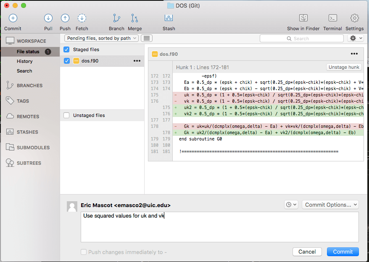The width and height of the screenshot is (369, 262).
Task: Switch to History view
Action: 24,61
